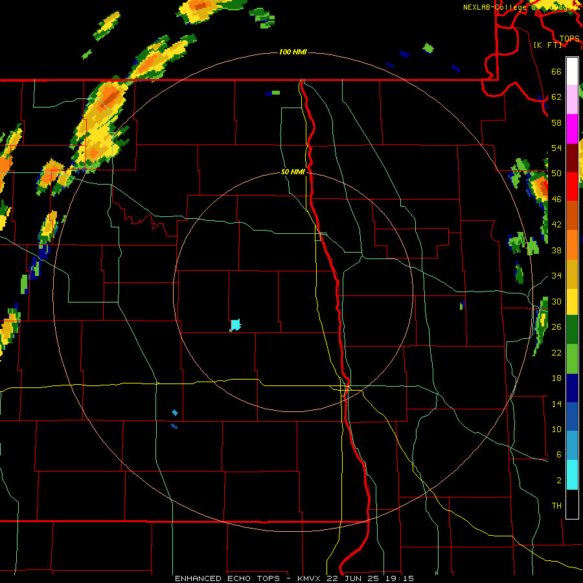Click legend value '42'
This screenshot has height=583, width=583.
click(x=556, y=225)
